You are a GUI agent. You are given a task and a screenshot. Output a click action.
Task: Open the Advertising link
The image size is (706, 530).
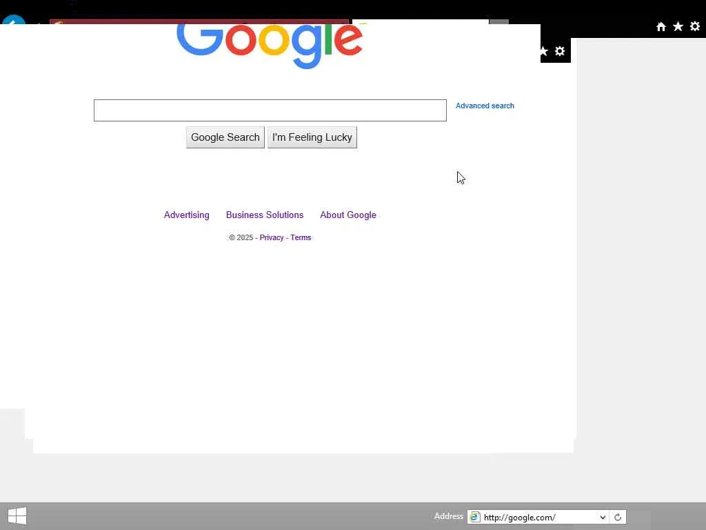186,215
